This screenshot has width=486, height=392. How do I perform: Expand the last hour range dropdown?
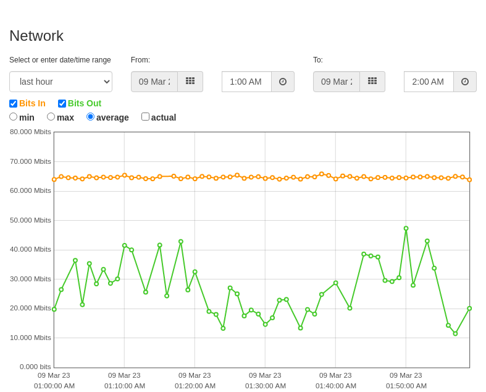pyautogui.click(x=61, y=82)
